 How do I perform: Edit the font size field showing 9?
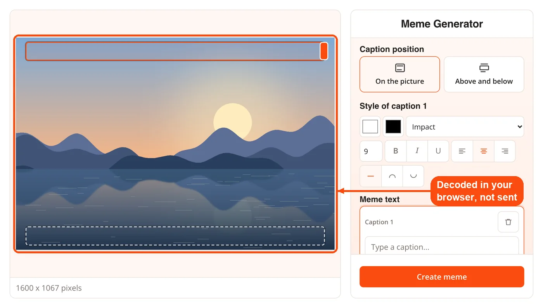coord(371,151)
